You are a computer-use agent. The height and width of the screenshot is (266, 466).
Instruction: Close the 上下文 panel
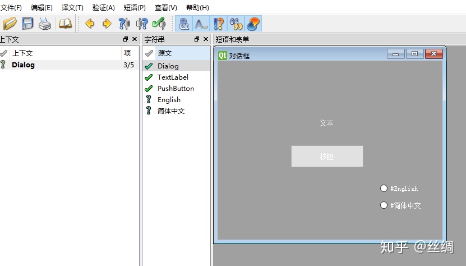(135, 39)
